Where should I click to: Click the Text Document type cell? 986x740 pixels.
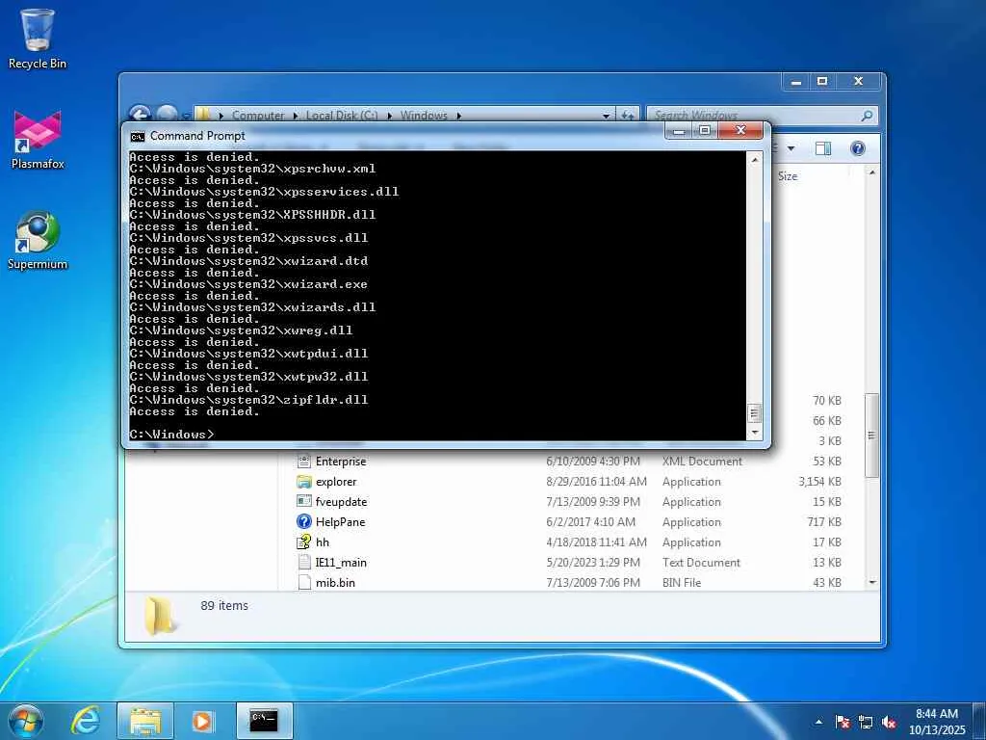coord(701,563)
